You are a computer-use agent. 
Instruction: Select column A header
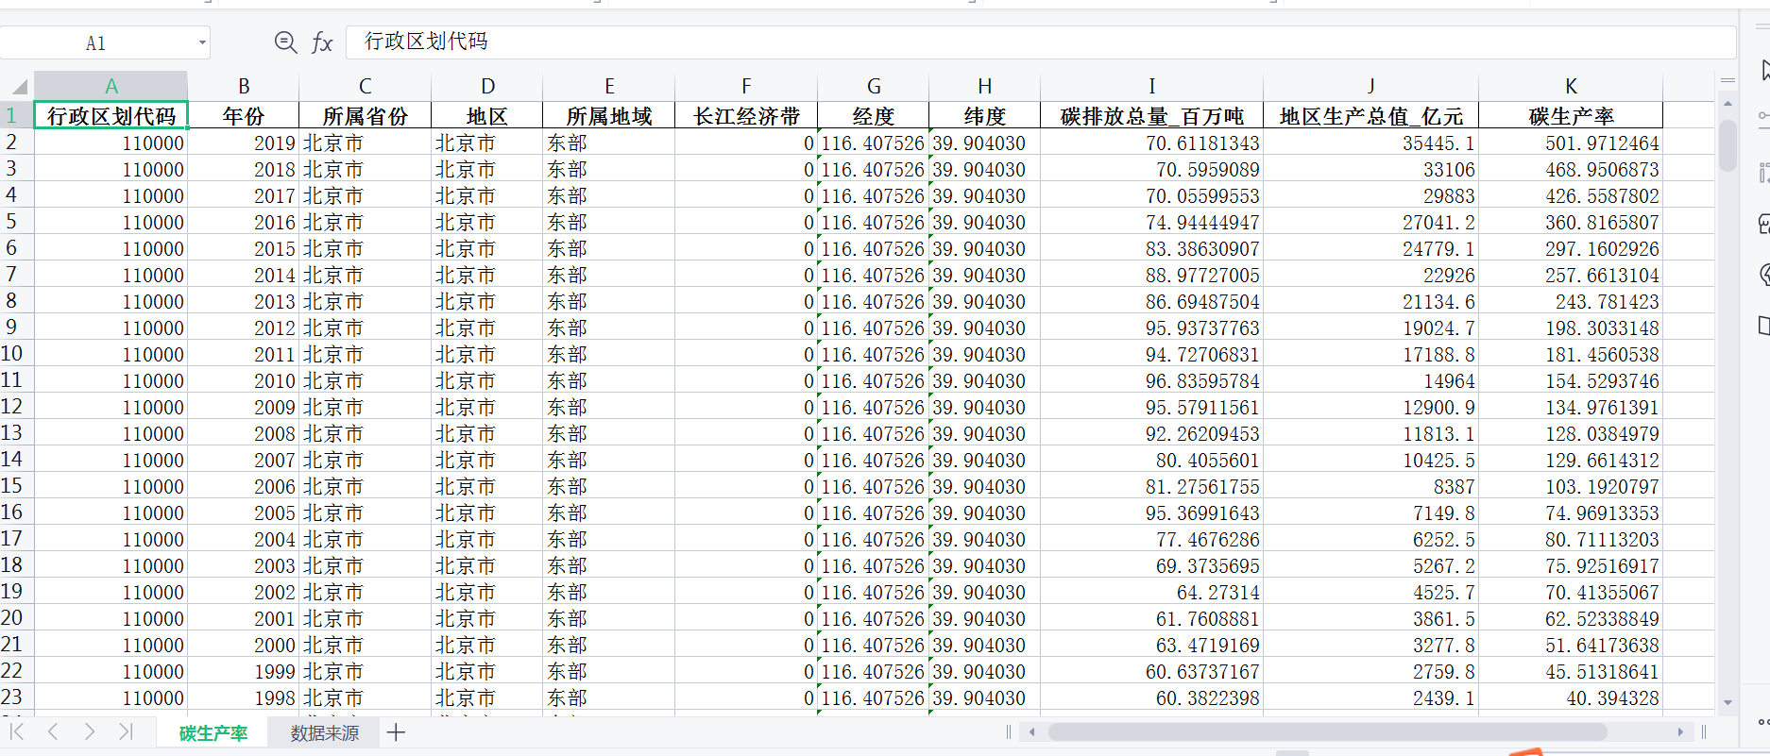(x=111, y=87)
